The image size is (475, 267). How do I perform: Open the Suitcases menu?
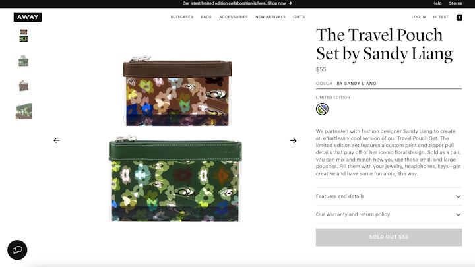(x=182, y=17)
